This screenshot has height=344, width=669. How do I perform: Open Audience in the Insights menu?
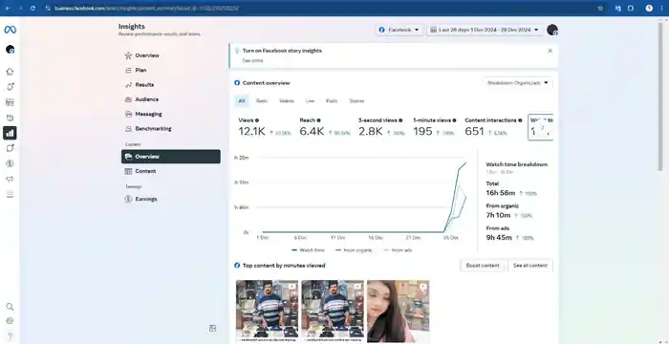[x=171, y=99]
